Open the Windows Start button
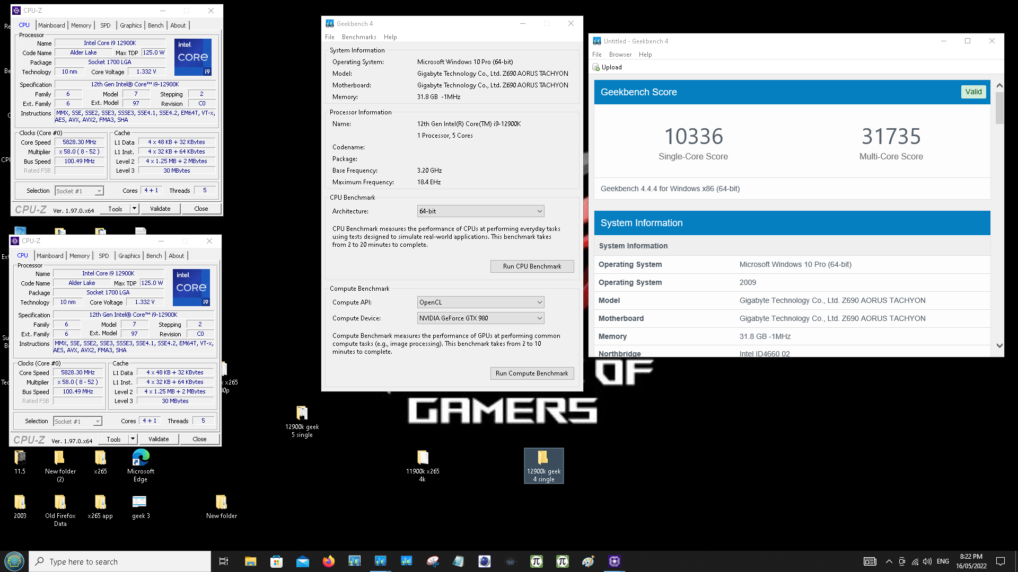The image size is (1018, 572). (14, 561)
